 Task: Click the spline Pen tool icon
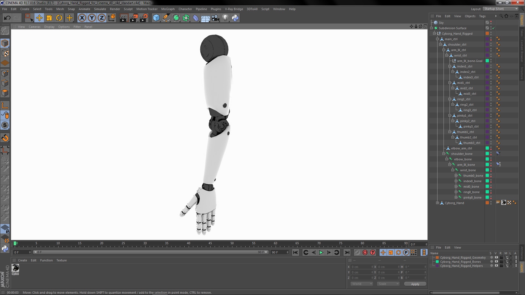click(x=166, y=18)
